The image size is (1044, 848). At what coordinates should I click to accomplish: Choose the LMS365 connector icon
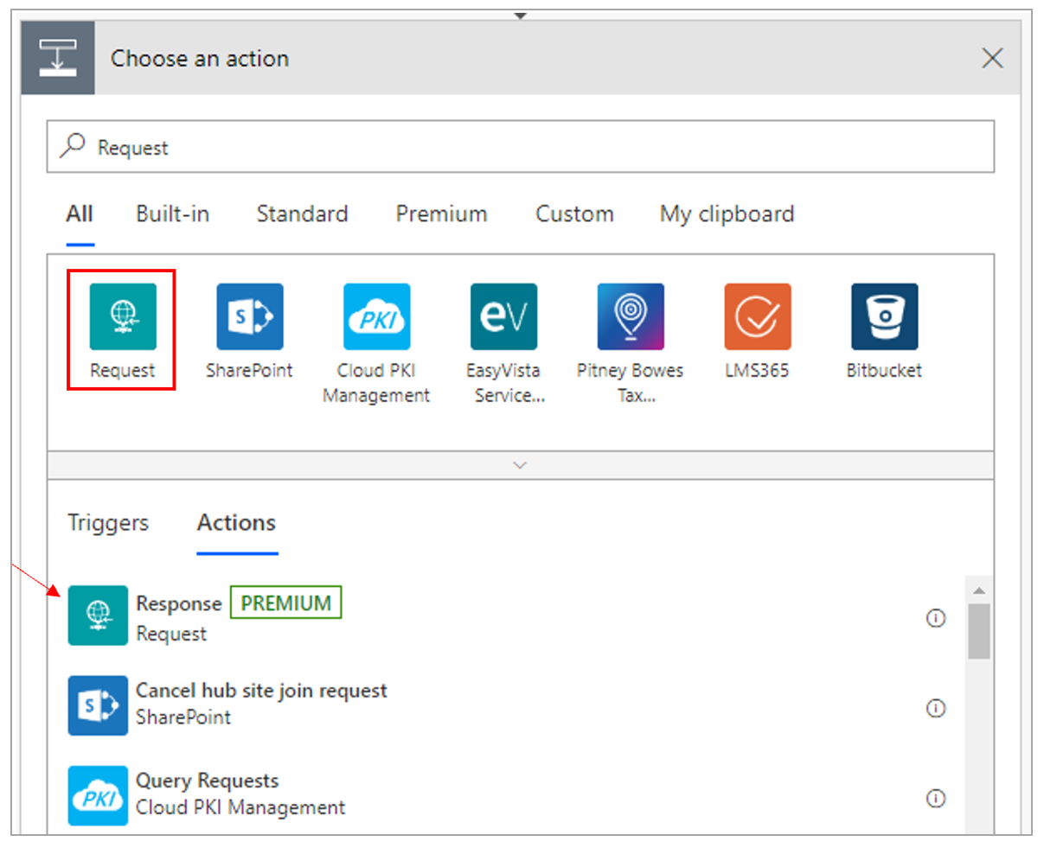point(758,316)
